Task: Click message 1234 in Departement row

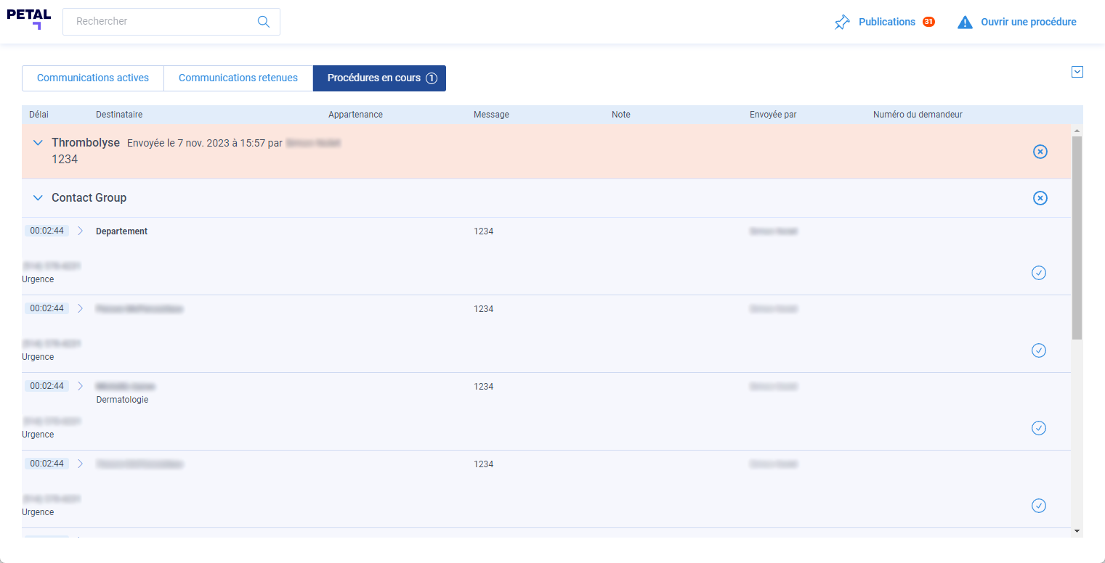Action: [483, 231]
